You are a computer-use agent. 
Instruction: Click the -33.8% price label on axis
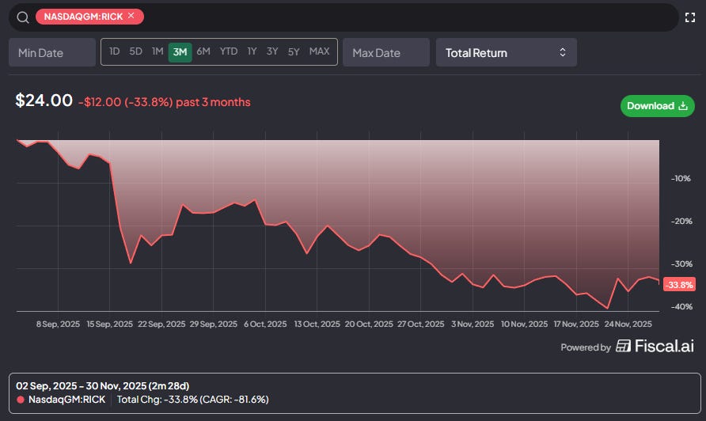click(679, 285)
